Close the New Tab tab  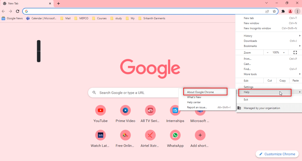click(50, 3)
